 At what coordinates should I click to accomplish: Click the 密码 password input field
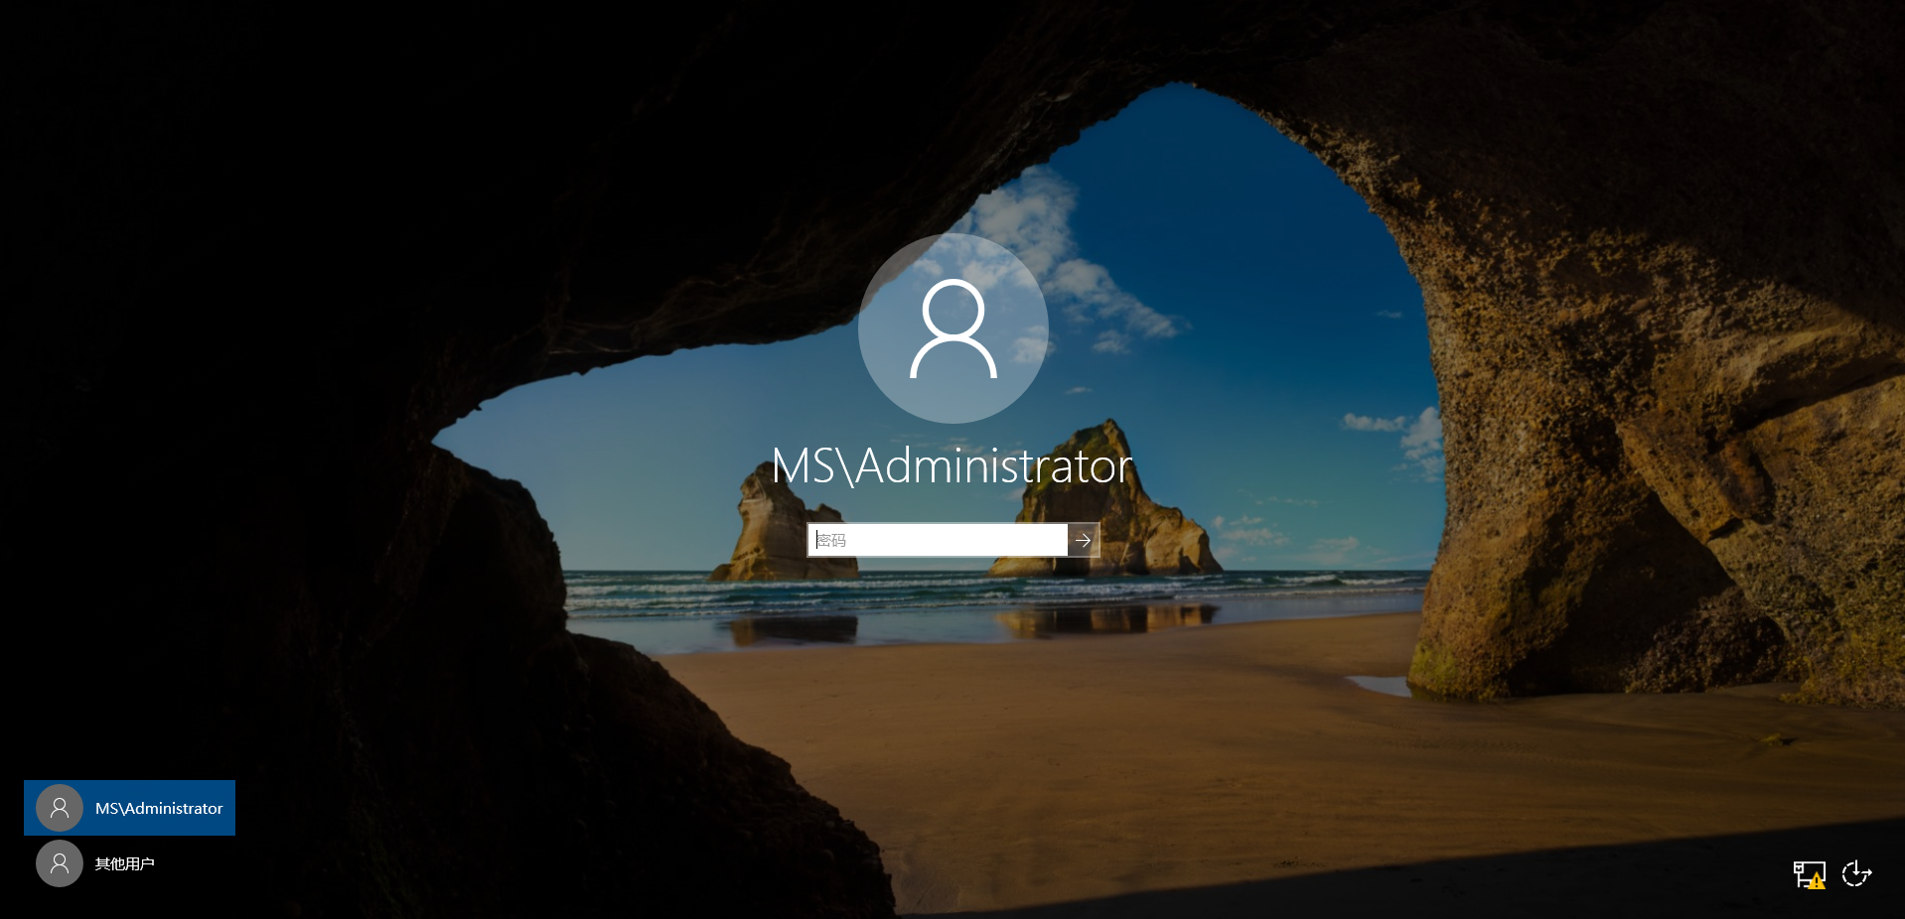[938, 540]
